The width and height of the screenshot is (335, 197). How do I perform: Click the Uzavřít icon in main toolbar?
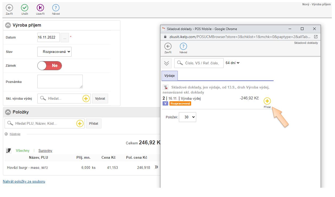coord(40,8)
